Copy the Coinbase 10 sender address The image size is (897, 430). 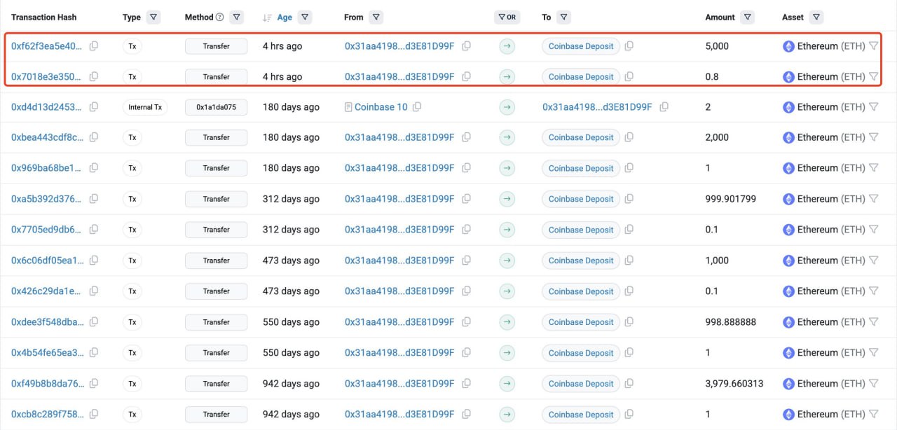(417, 107)
